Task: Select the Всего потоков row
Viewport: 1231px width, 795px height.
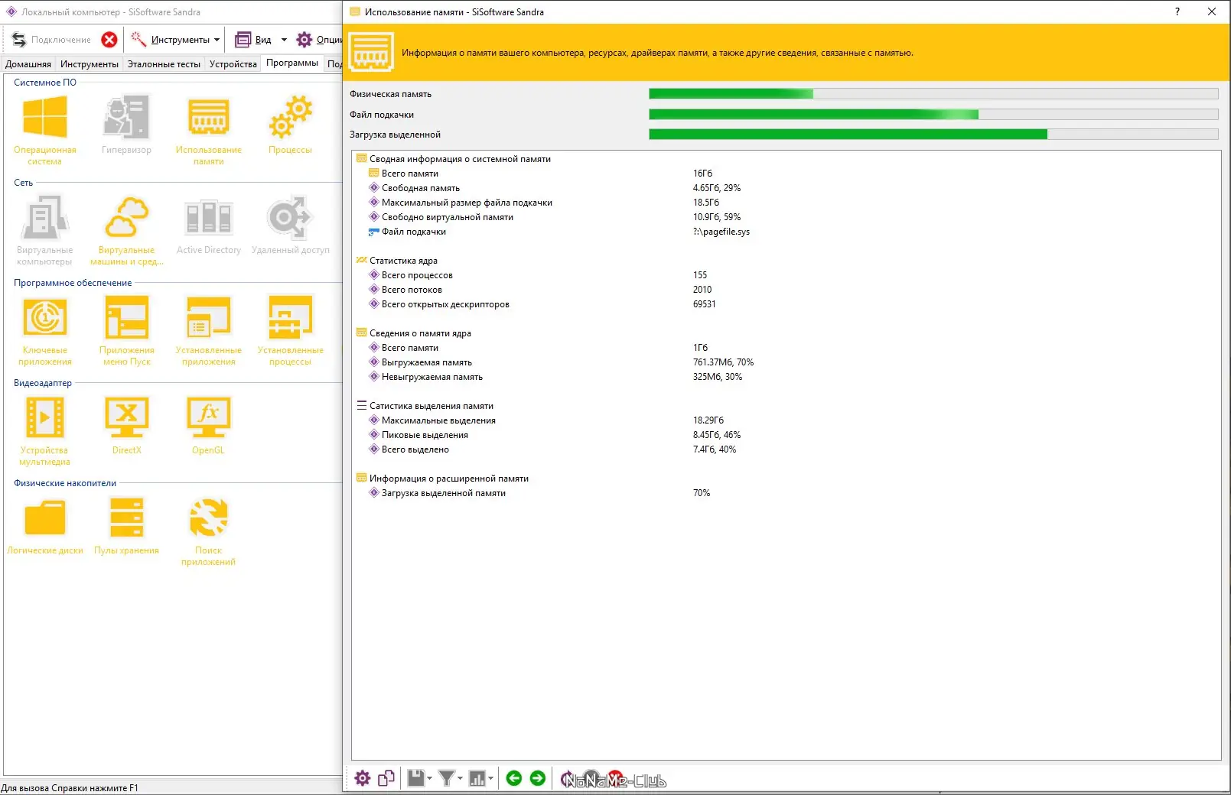Action: (x=412, y=290)
